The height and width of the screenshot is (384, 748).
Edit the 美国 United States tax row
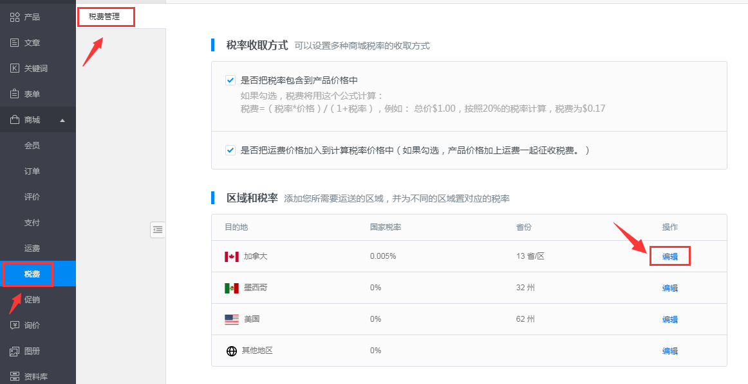tap(669, 319)
